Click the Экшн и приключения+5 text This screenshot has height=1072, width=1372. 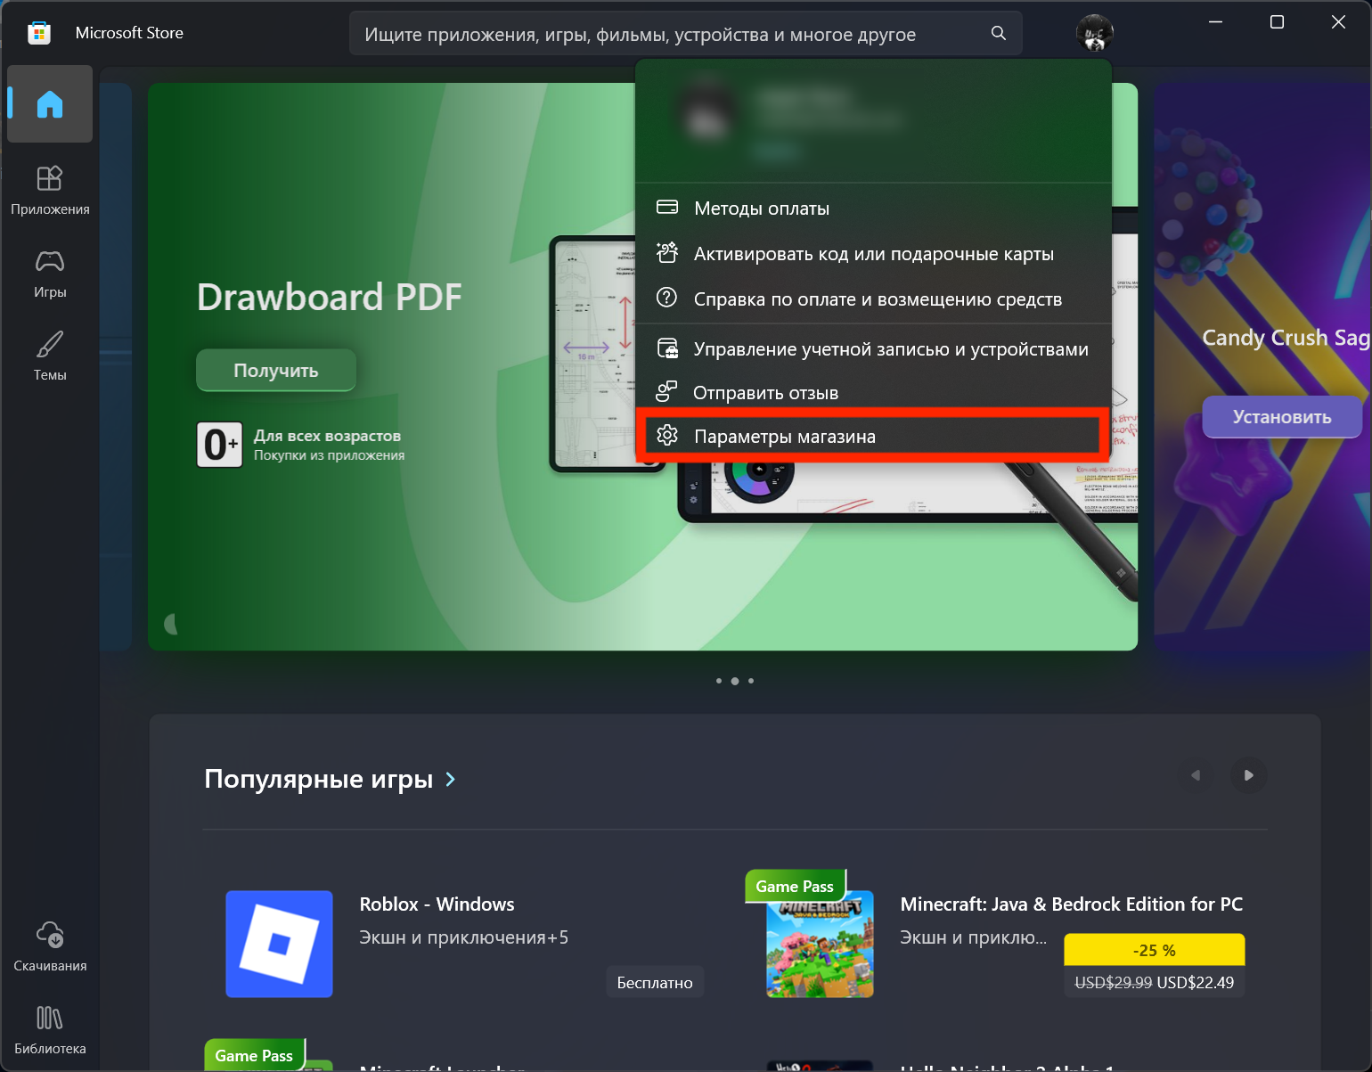tap(463, 937)
